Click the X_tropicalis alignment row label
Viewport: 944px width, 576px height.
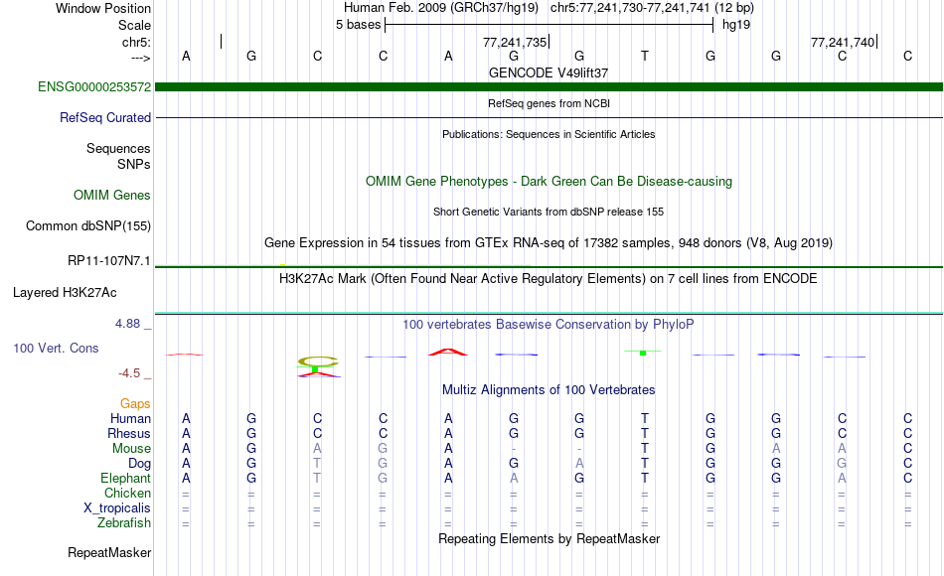pyautogui.click(x=117, y=508)
